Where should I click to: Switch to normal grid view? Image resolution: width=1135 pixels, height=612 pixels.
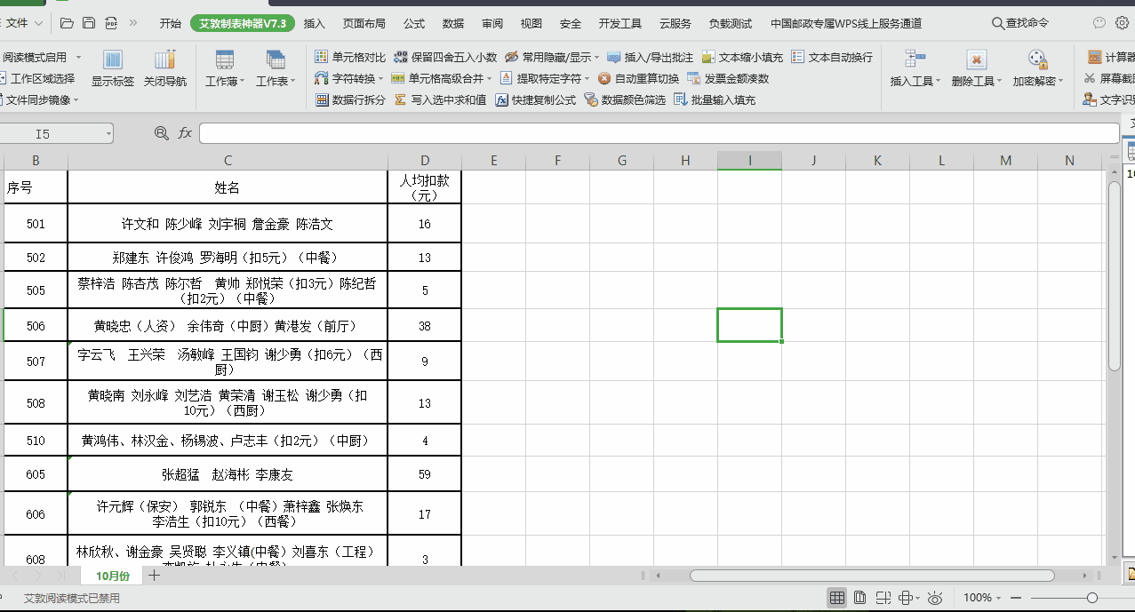[x=836, y=598]
